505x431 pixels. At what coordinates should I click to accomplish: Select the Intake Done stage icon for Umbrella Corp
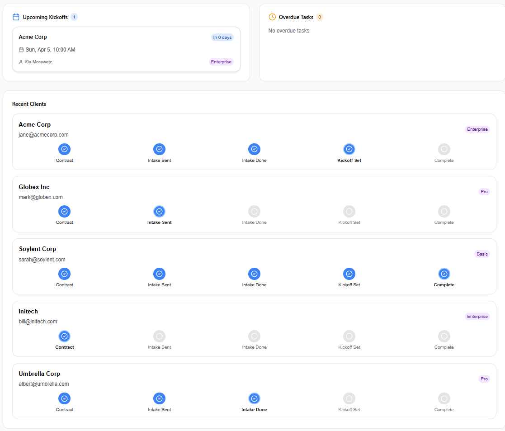(254, 398)
